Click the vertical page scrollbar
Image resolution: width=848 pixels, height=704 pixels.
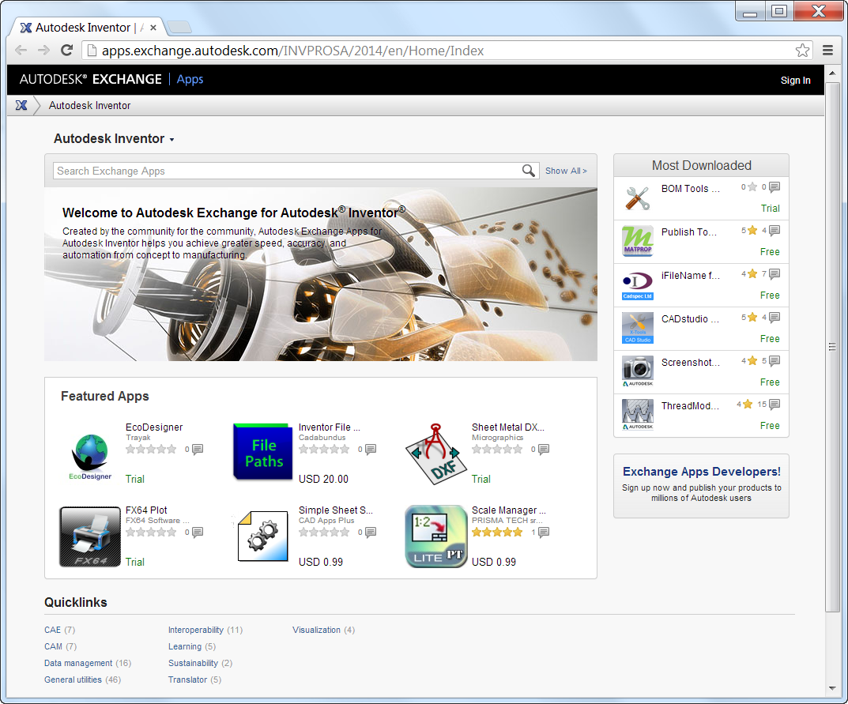coord(832,346)
